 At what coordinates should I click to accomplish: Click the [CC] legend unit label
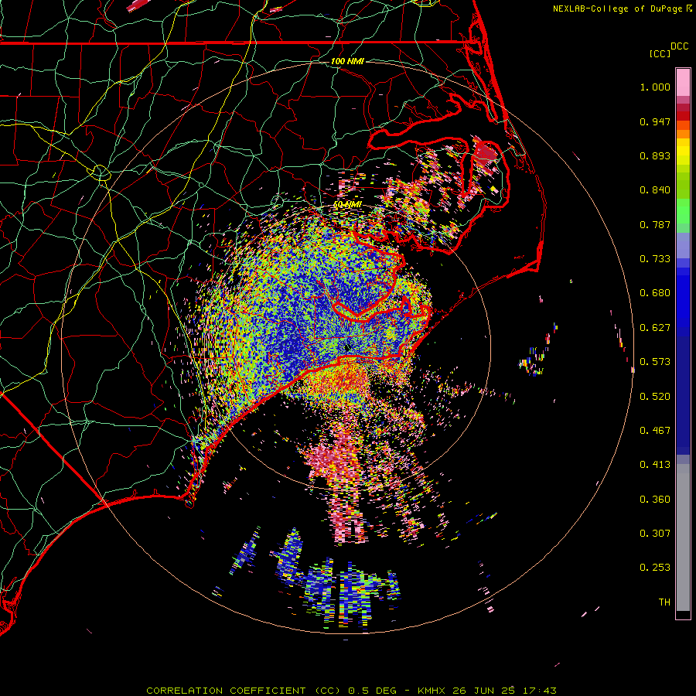pyautogui.click(x=660, y=53)
